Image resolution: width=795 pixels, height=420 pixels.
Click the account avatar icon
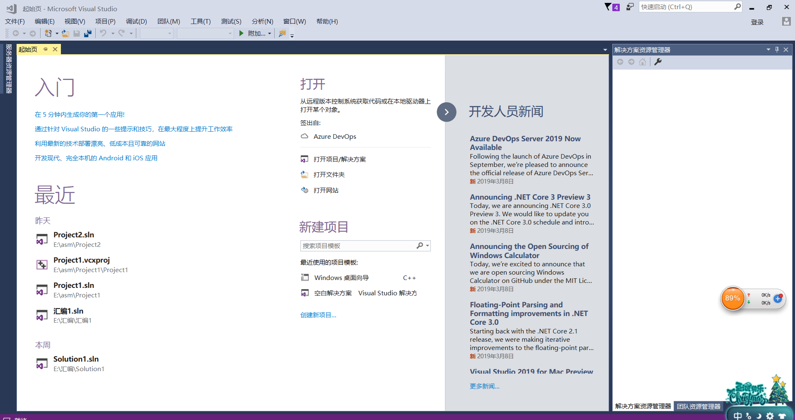[x=786, y=22]
